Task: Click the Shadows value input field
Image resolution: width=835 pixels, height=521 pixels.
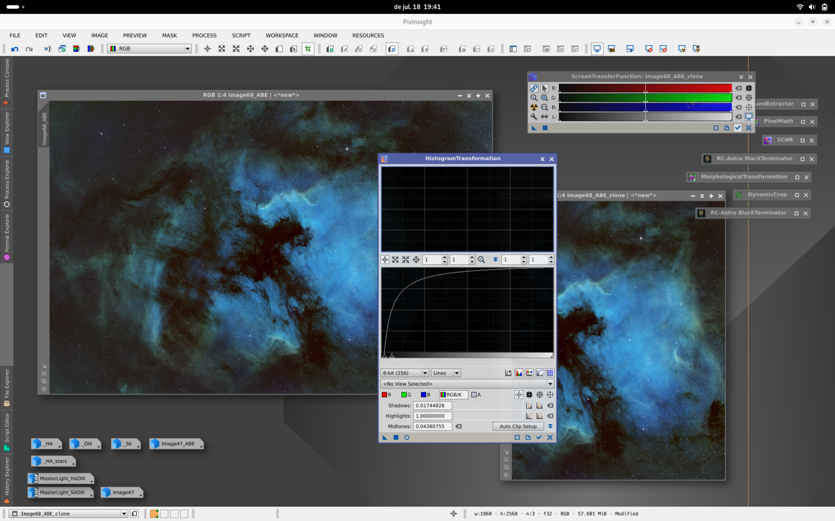Action: coord(433,405)
